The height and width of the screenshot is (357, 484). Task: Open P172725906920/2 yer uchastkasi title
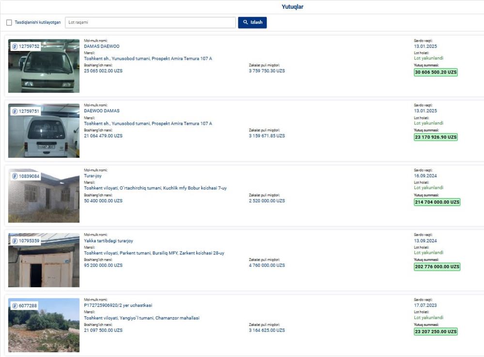[x=118, y=305]
